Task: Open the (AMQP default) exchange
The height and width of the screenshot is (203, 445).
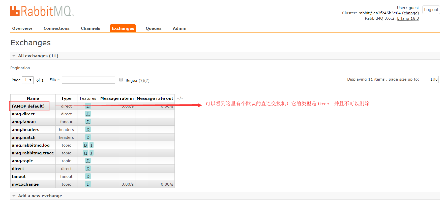Action: pos(28,106)
